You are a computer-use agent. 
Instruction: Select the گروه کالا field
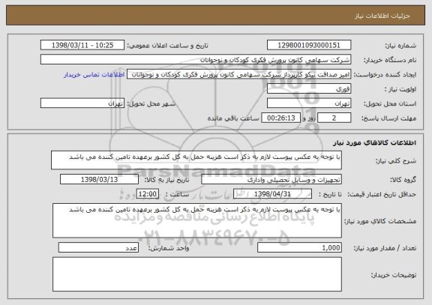pyautogui.click(x=271, y=179)
